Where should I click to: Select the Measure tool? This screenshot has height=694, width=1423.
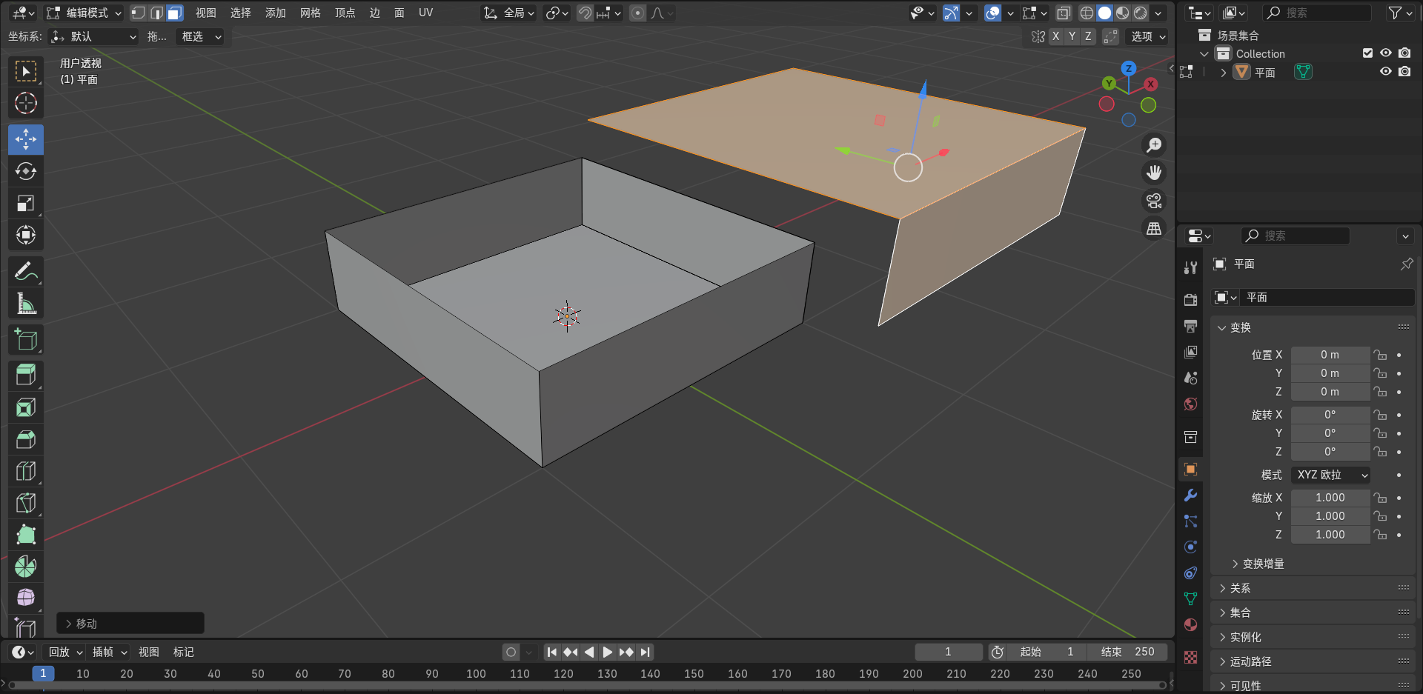click(x=26, y=304)
